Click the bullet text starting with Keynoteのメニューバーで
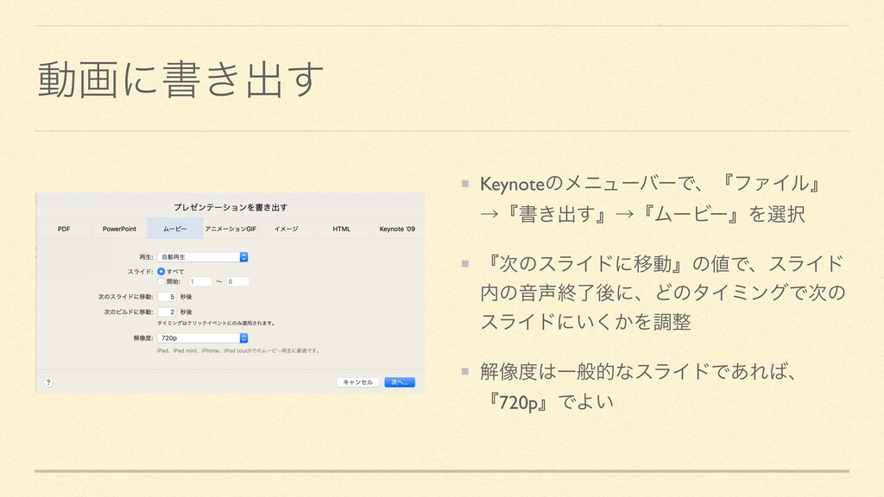This screenshot has height=497, width=884. coord(651,198)
